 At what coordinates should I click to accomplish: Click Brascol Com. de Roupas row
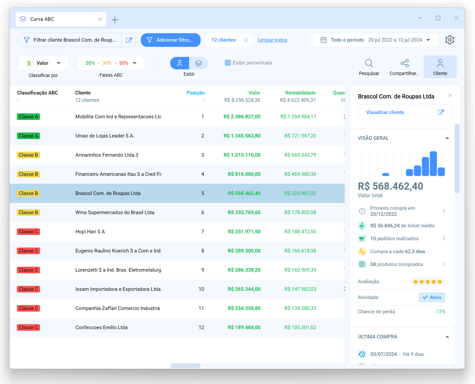(177, 193)
